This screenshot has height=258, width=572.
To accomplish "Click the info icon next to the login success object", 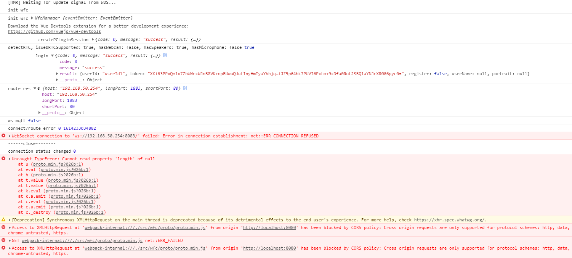I will [164, 55].
